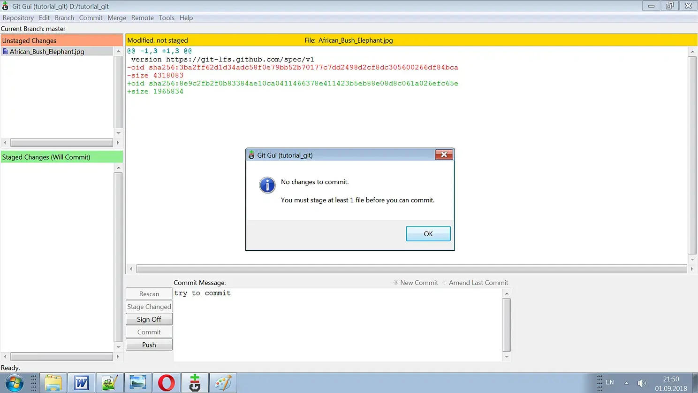Click the right arrow of the diff pane horizontal scrollbar

692,269
